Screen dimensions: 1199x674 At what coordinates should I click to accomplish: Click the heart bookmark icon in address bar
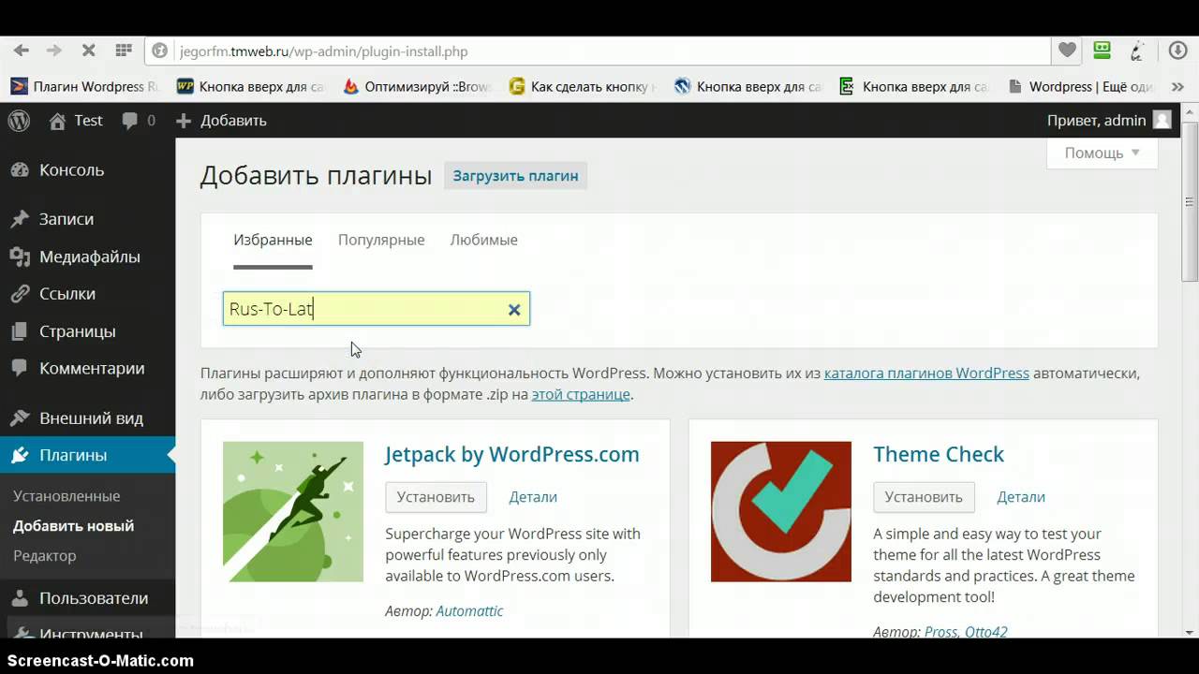1066,51
